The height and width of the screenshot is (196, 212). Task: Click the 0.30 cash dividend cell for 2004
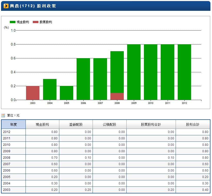click(x=42, y=183)
